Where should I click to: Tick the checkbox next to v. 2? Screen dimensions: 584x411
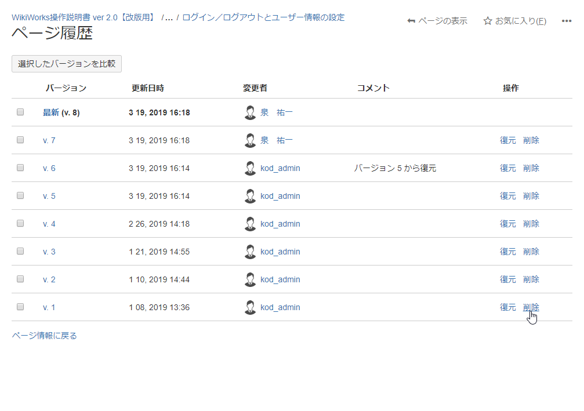point(20,279)
